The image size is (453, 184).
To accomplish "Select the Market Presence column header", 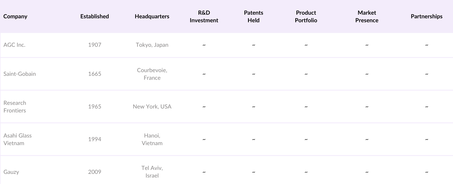I will click(367, 16).
